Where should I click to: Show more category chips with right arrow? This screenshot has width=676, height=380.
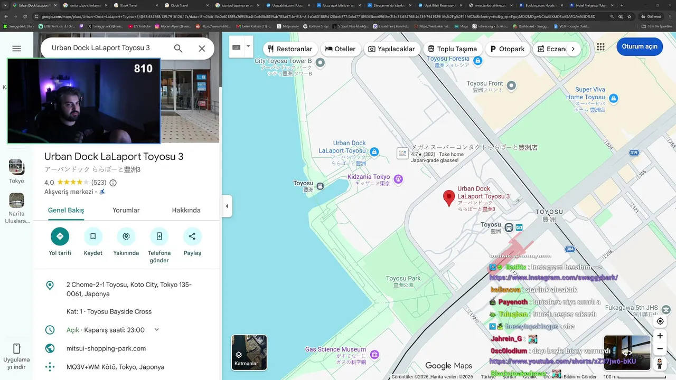pyautogui.click(x=573, y=49)
